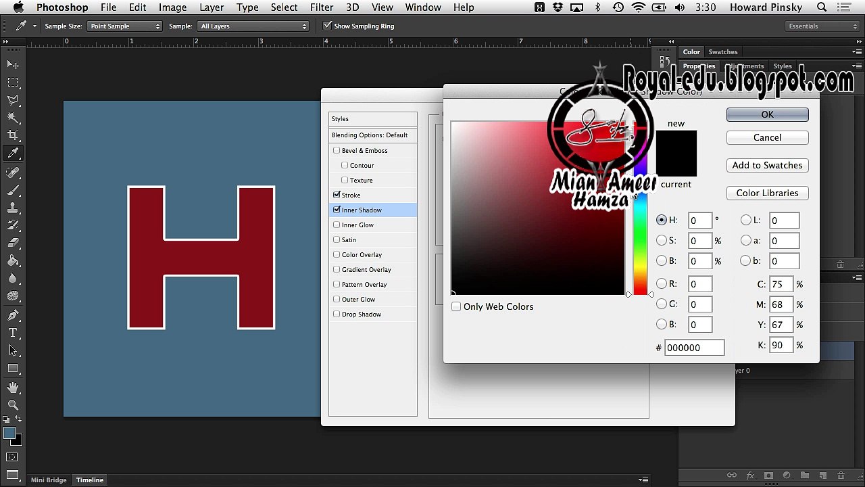This screenshot has height=487, width=865.
Task: Switch to the Swatches tab
Action: coord(723,51)
